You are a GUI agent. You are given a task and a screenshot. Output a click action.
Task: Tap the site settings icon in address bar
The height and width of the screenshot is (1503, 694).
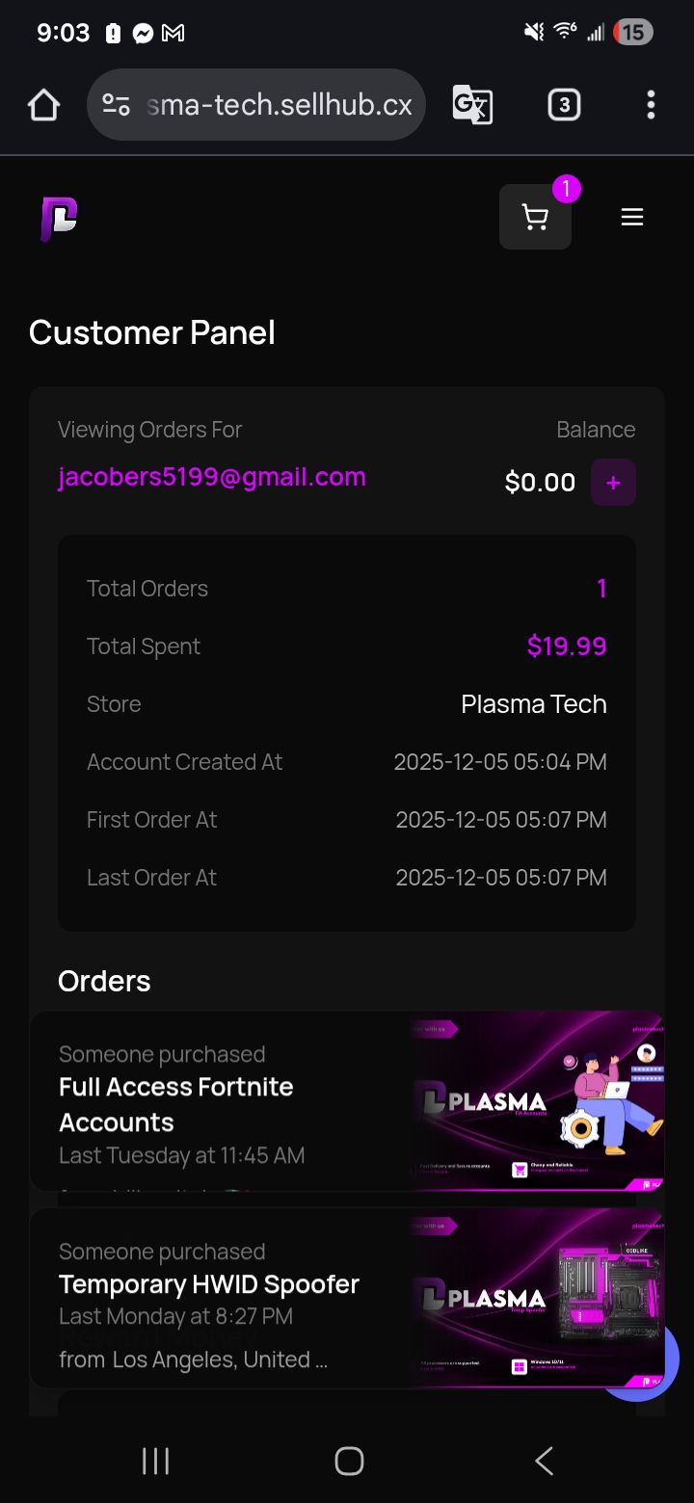coord(117,105)
